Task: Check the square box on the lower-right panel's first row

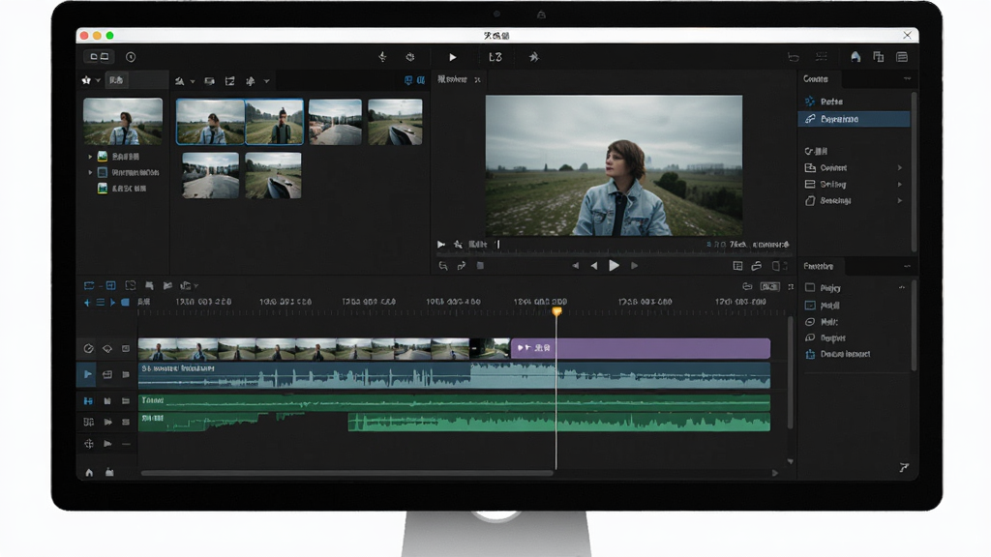Action: (810, 287)
